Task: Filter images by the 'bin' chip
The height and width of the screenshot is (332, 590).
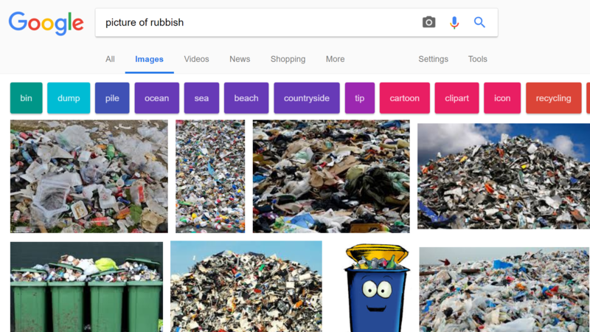Action: (x=27, y=98)
